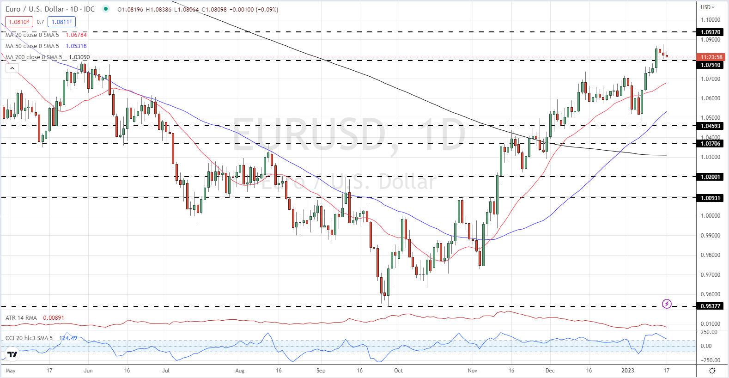729x378 pixels.
Task: Click the 0.95377 price level label
Action: [711, 306]
